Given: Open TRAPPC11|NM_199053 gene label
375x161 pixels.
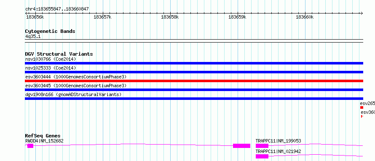Looking at the screenshot, I should tap(279, 141).
